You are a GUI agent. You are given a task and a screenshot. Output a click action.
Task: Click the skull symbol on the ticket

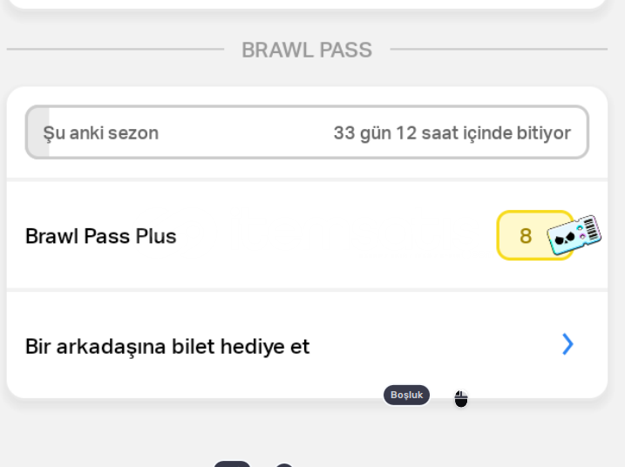tap(565, 238)
